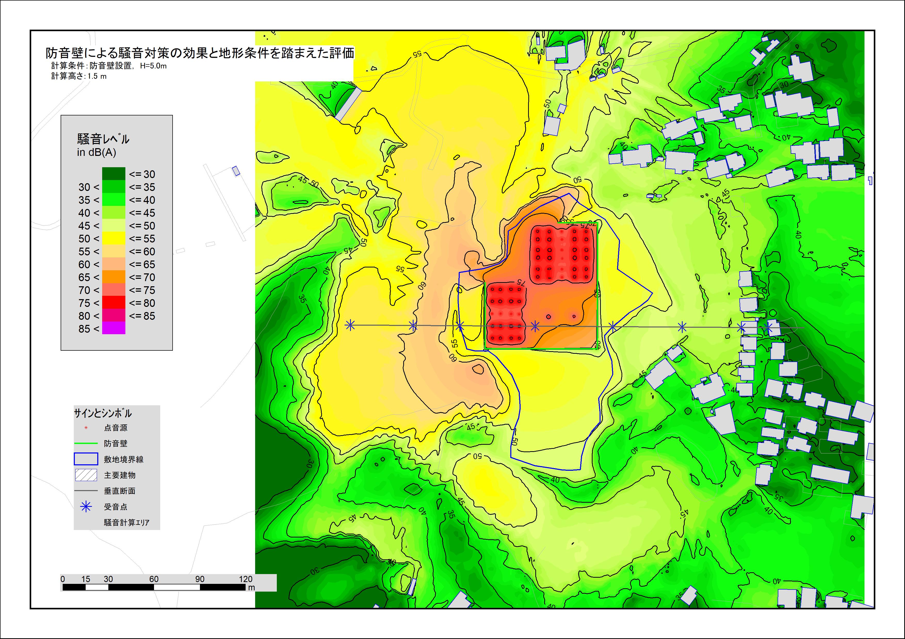The width and height of the screenshot is (905, 639).
Task: Click the leftmost receiver asterisk on section line
Action: 350,325
